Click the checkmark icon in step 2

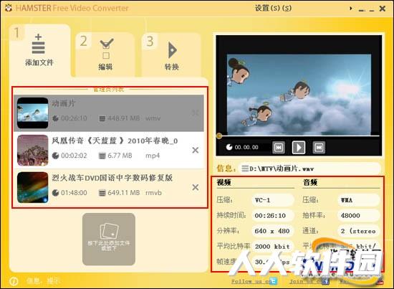coord(107,48)
